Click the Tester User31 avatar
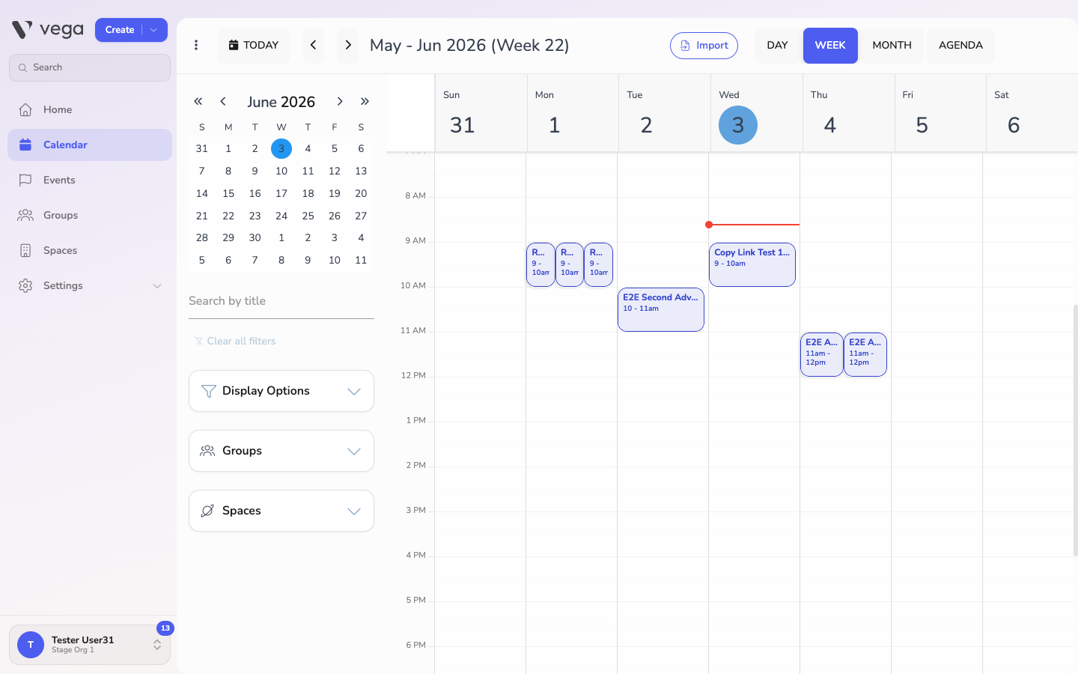This screenshot has height=674, width=1078. pos(31,645)
